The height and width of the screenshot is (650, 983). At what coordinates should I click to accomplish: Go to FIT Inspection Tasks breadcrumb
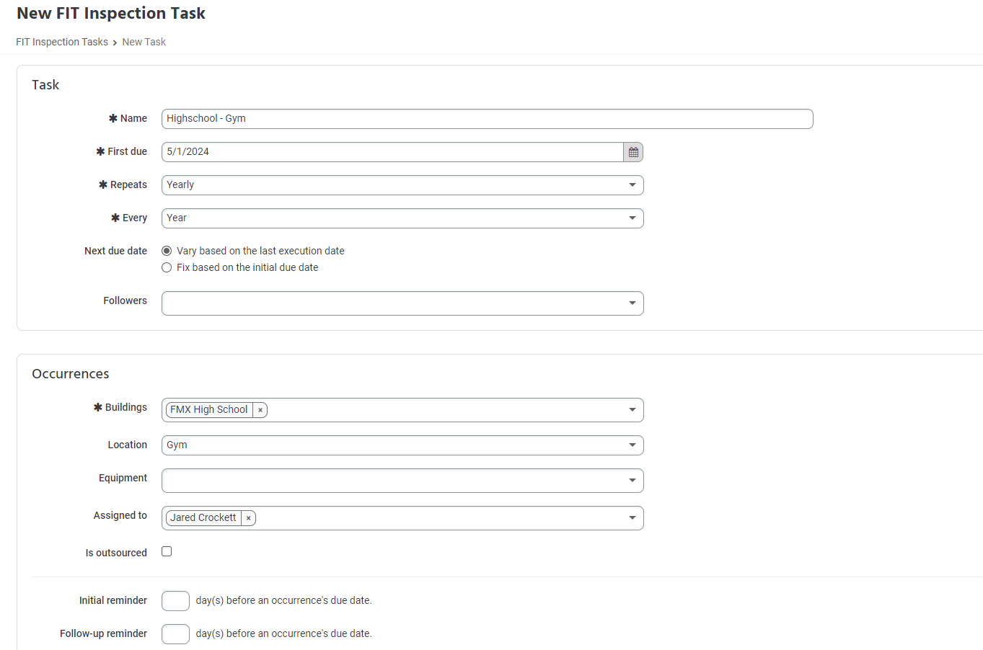(62, 42)
